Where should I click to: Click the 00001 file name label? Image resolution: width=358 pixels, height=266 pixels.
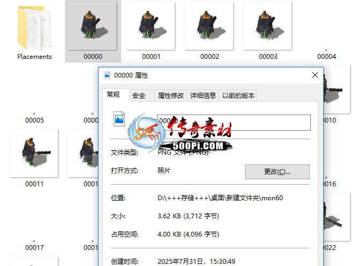tap(151, 57)
